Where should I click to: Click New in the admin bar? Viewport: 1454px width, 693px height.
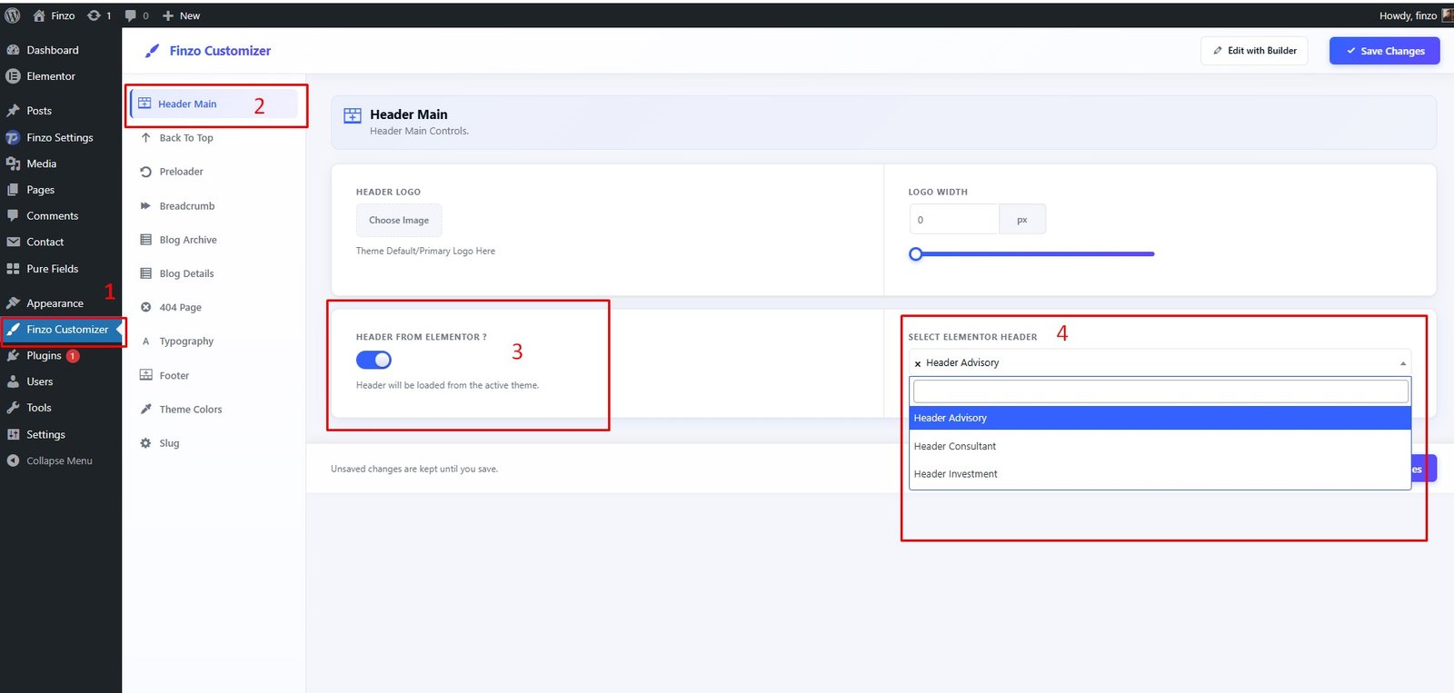pyautogui.click(x=181, y=15)
